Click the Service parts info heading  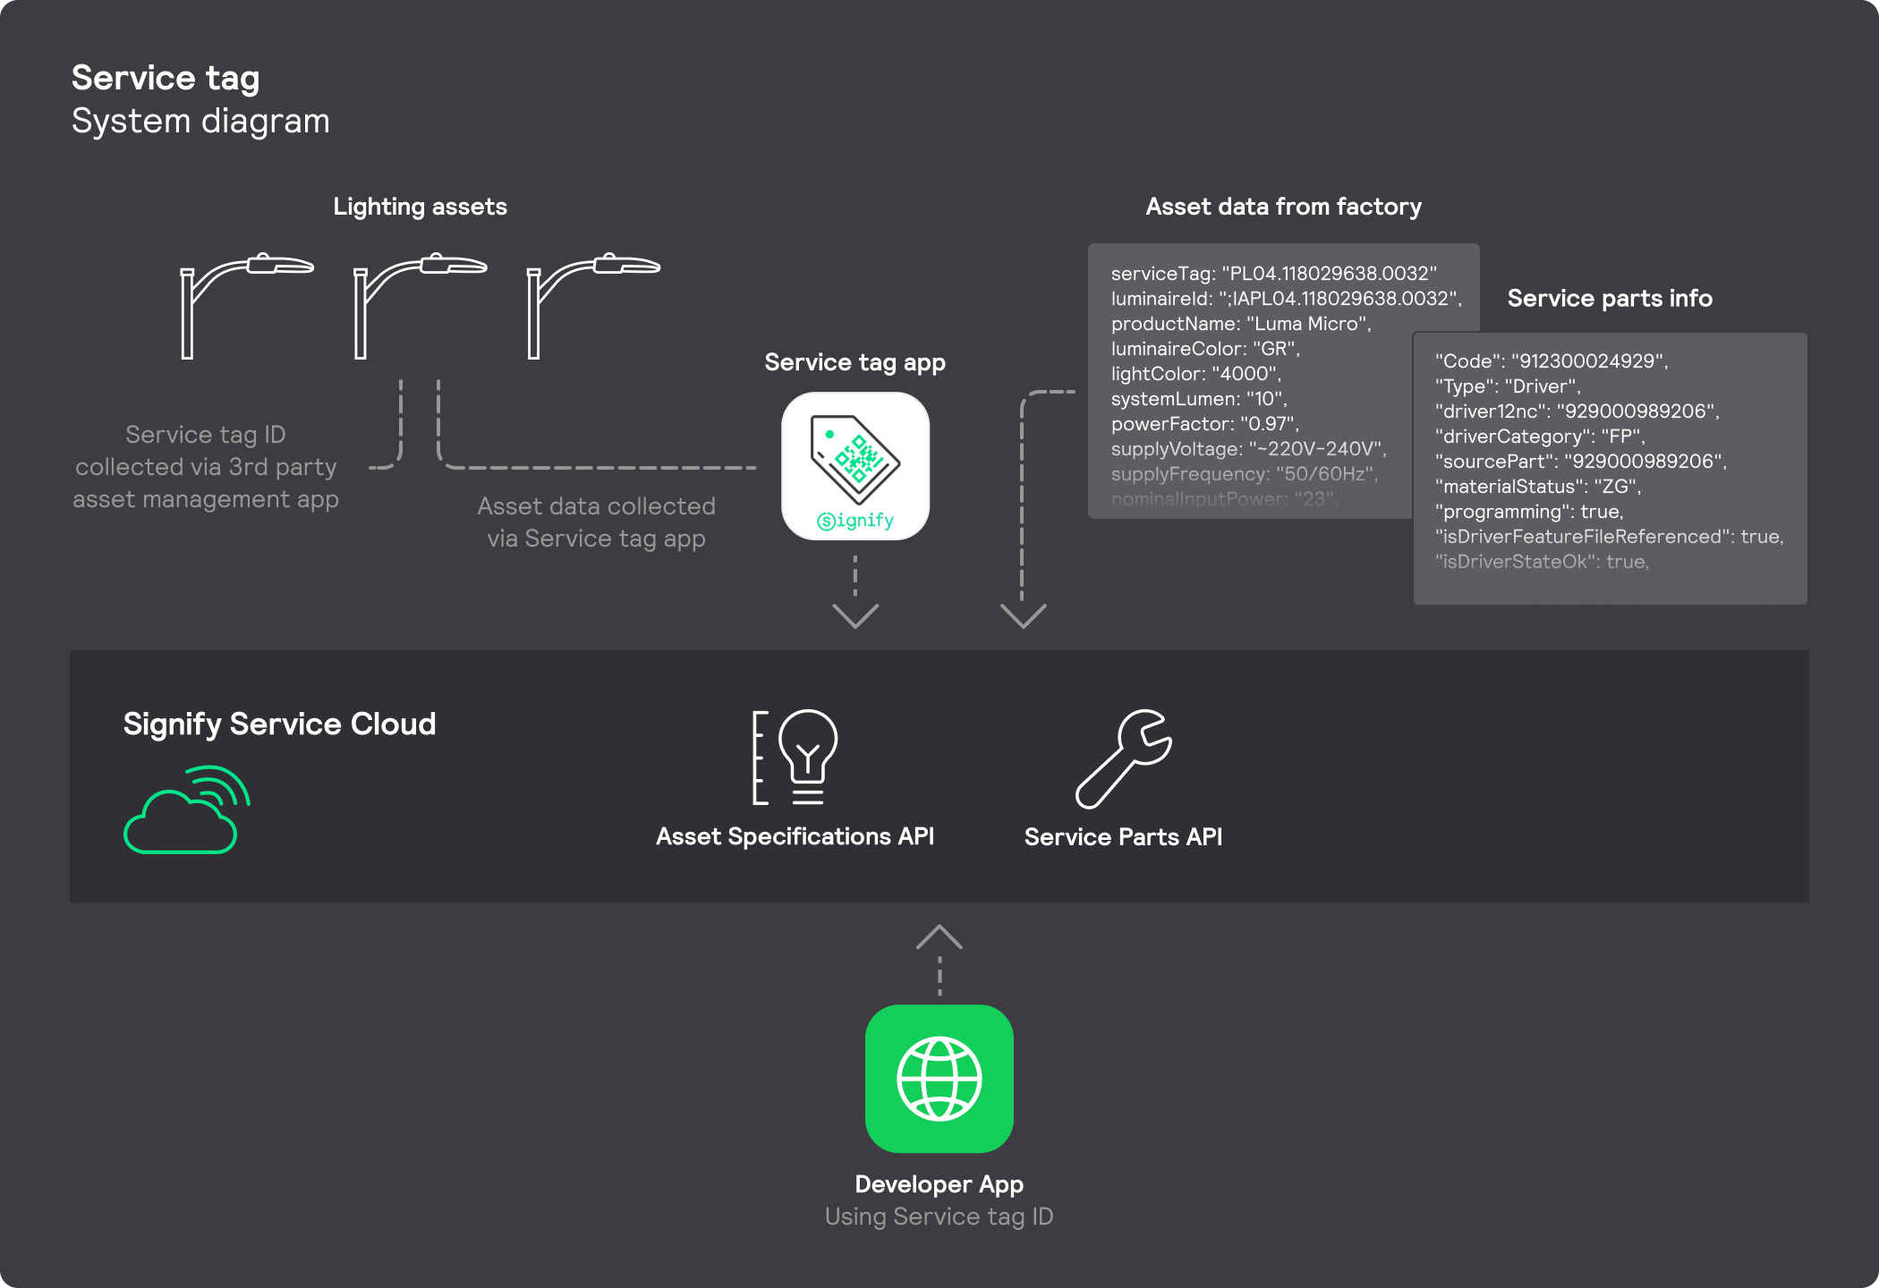(1609, 298)
